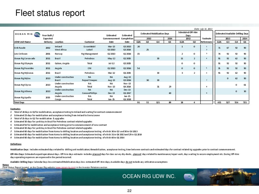Click total available drilling days '455'
Screen dimensions: 259x194
tap(219, 102)
